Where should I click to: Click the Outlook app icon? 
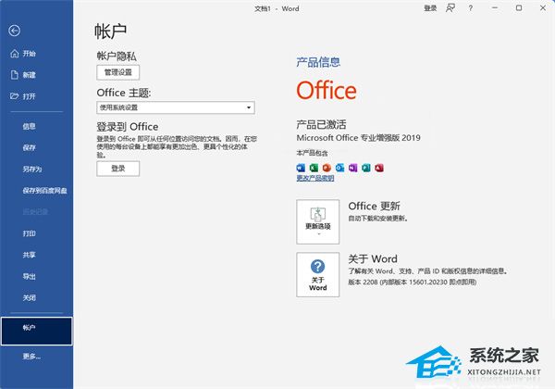click(x=339, y=168)
